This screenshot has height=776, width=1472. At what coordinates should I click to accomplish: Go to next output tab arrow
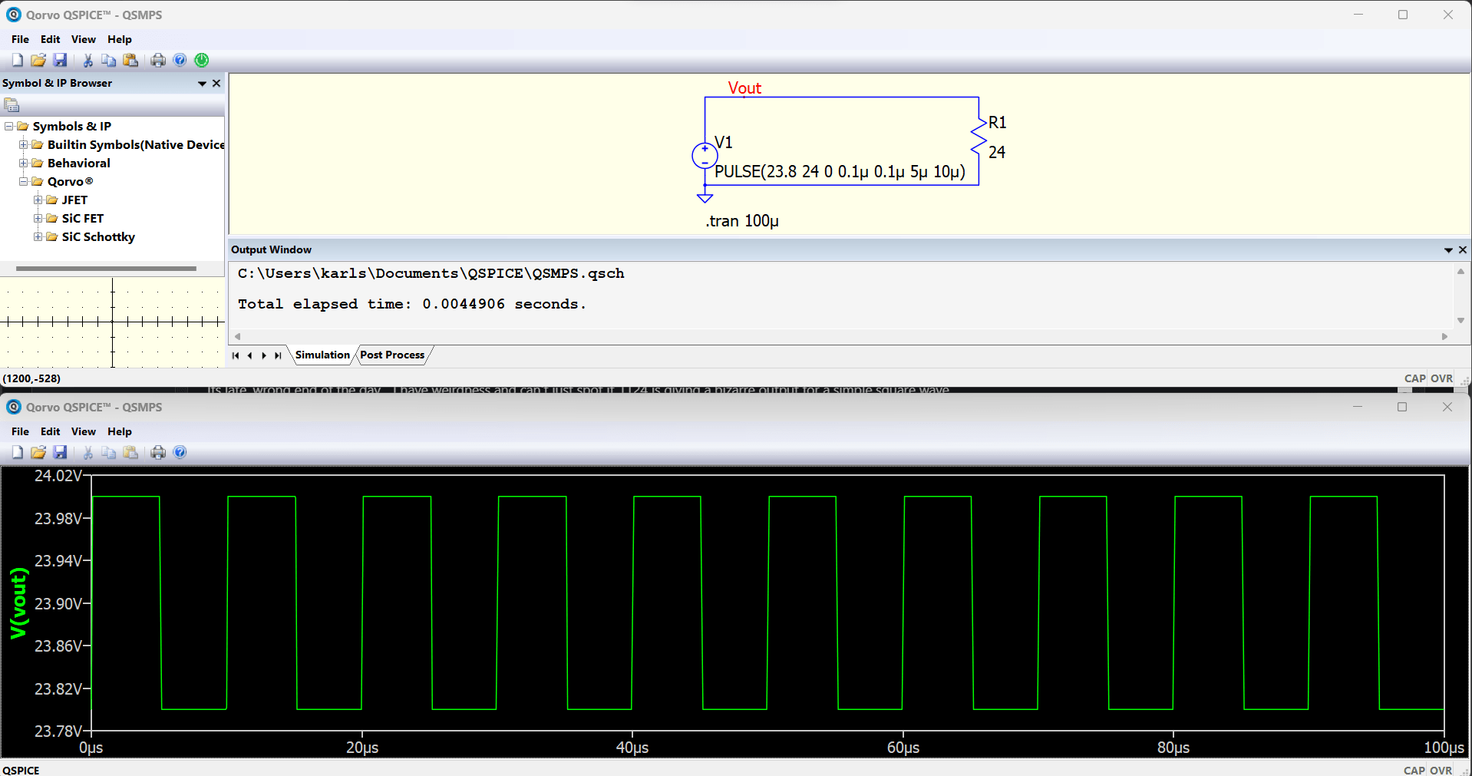[264, 355]
